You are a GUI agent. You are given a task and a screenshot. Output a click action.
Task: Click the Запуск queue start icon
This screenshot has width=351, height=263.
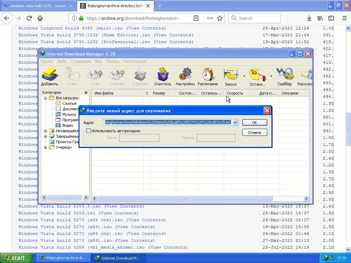coord(231,76)
